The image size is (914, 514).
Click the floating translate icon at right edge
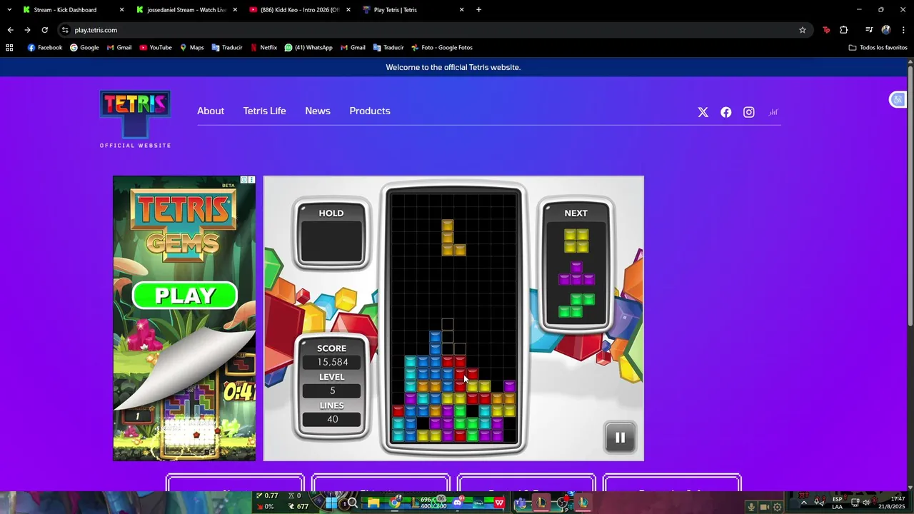coord(898,99)
